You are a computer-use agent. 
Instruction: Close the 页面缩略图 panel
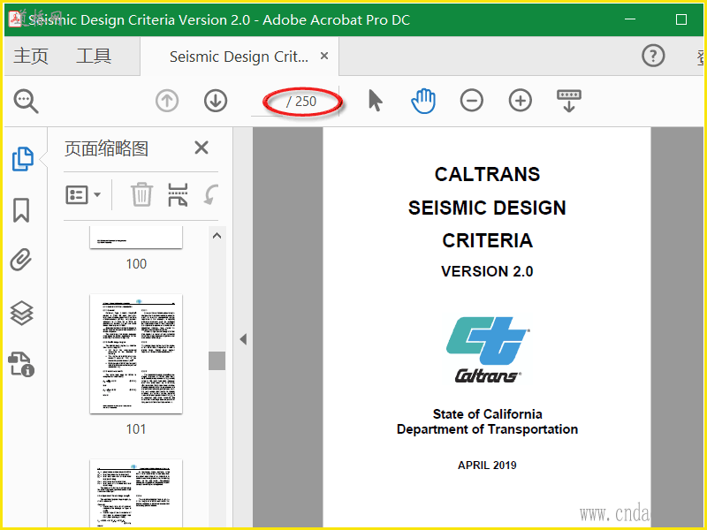(201, 148)
